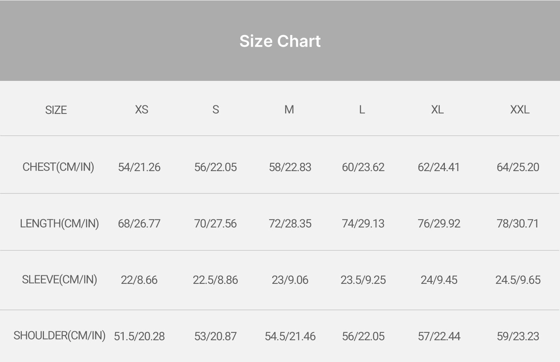Click length value 72/28.35 for M
The height and width of the screenshot is (362, 560).
290,224
